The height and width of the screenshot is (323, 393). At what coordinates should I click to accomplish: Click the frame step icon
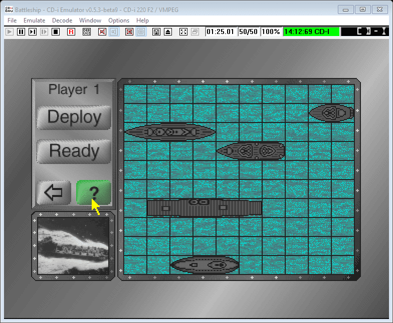click(x=33, y=31)
